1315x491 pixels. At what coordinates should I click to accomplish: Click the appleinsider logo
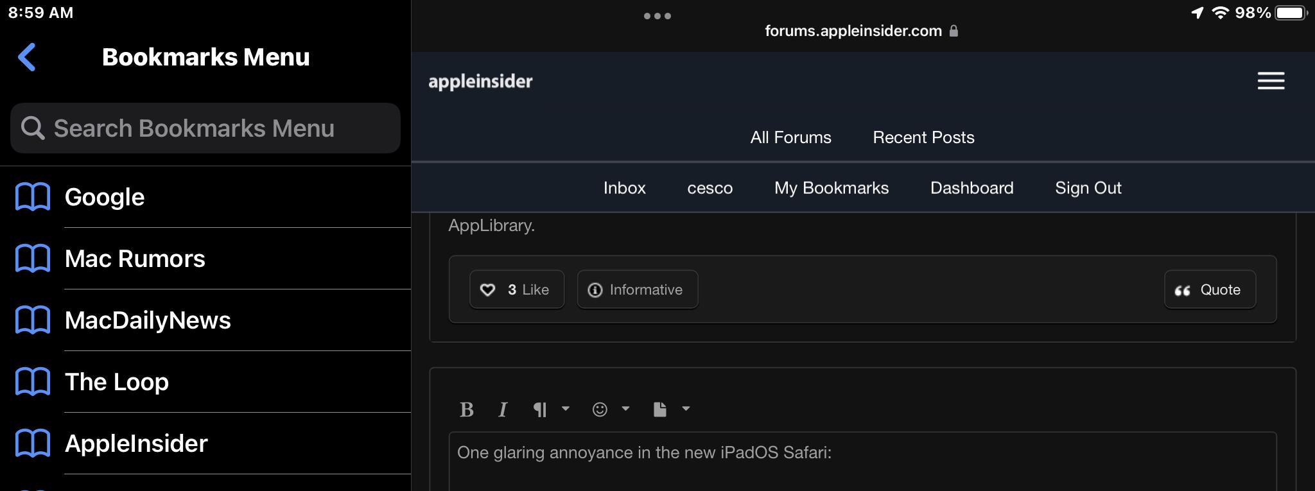click(480, 82)
